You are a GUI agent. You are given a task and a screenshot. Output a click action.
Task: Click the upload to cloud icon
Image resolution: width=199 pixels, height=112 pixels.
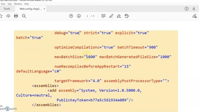pos(8,16)
